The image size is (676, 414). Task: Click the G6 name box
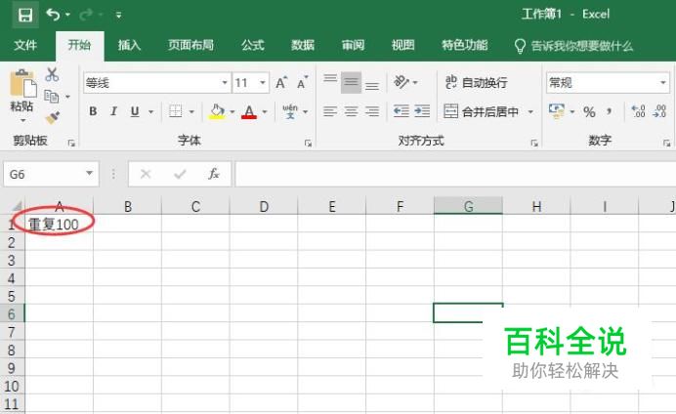coord(51,174)
